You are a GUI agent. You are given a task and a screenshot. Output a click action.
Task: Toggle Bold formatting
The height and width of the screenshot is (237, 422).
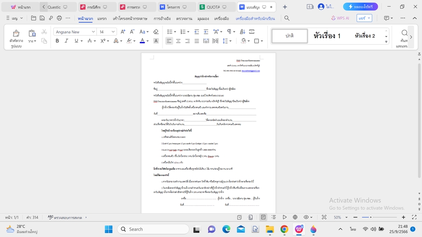[57, 41]
